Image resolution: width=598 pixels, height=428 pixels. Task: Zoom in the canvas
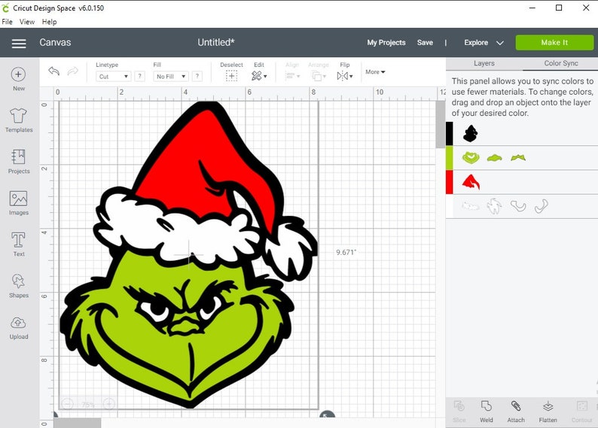[108, 404]
